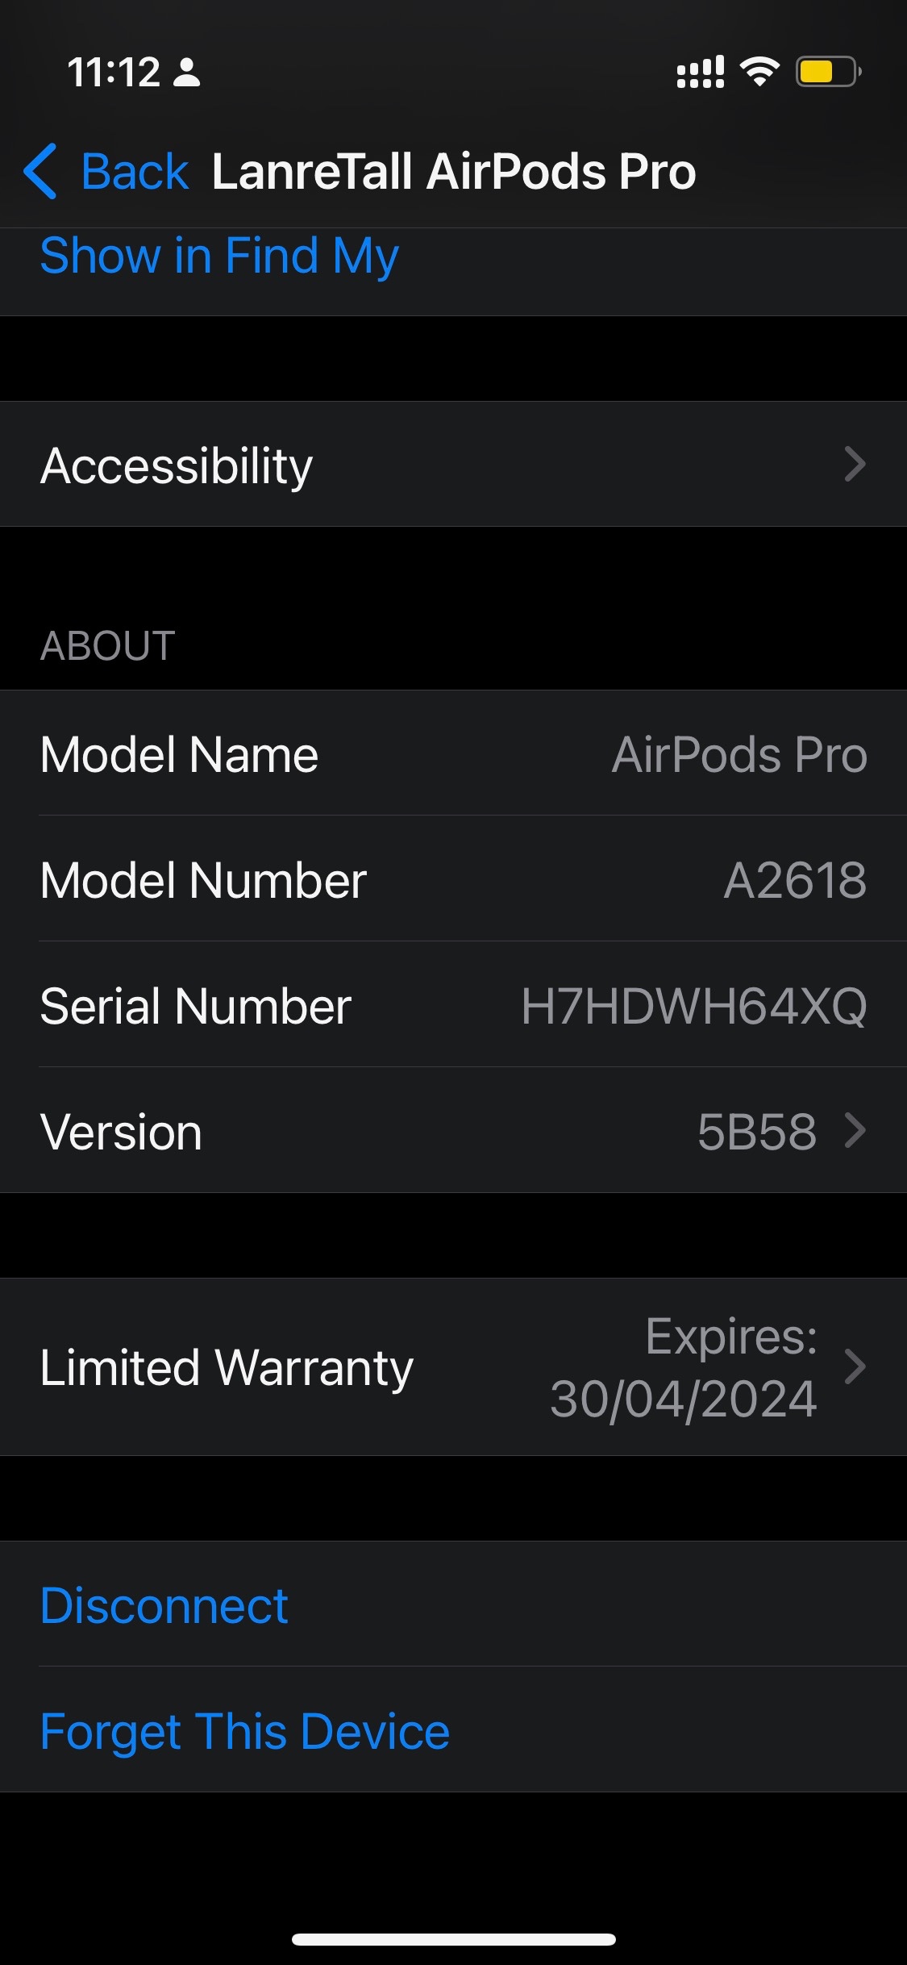
Task: Select the Serial Number value H7HDWH64XQ
Action: coord(694,1006)
